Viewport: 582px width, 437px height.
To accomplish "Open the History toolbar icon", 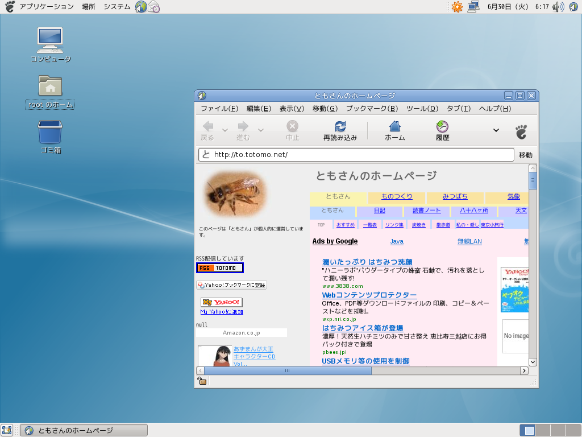I will coord(442,126).
